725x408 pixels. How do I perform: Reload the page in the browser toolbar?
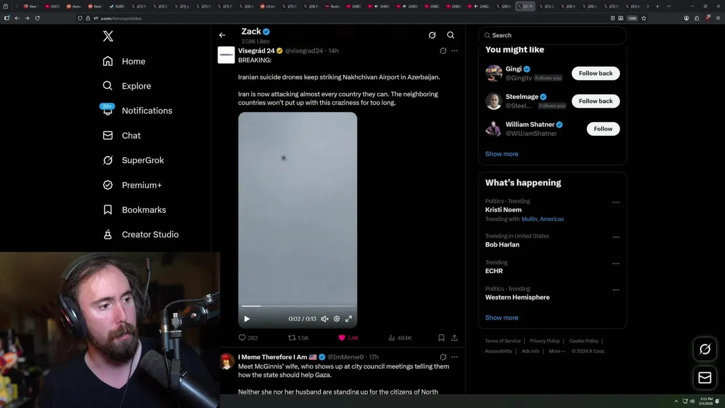click(37, 18)
